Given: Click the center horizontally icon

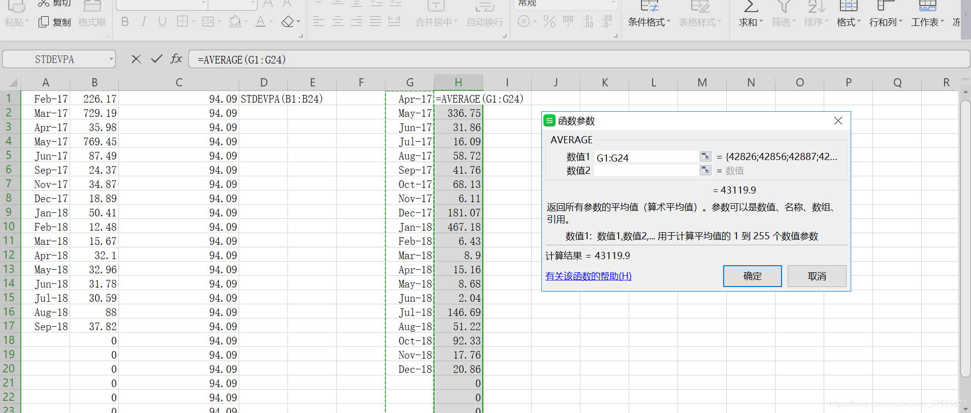Looking at the screenshot, I should [338, 21].
